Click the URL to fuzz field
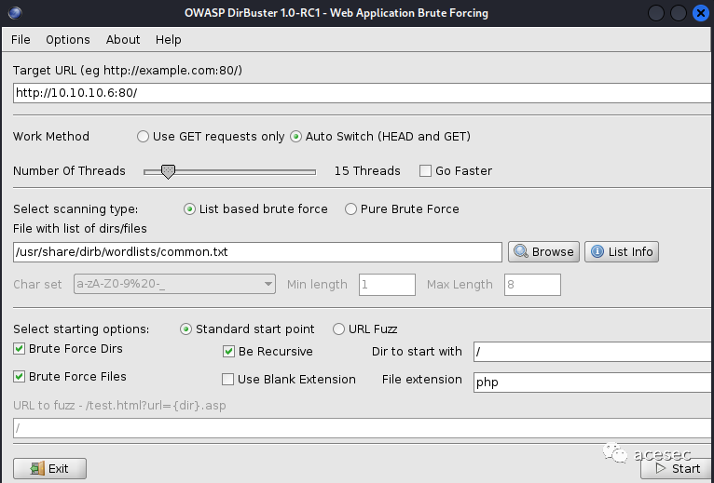The width and height of the screenshot is (714, 483). click(x=363, y=428)
